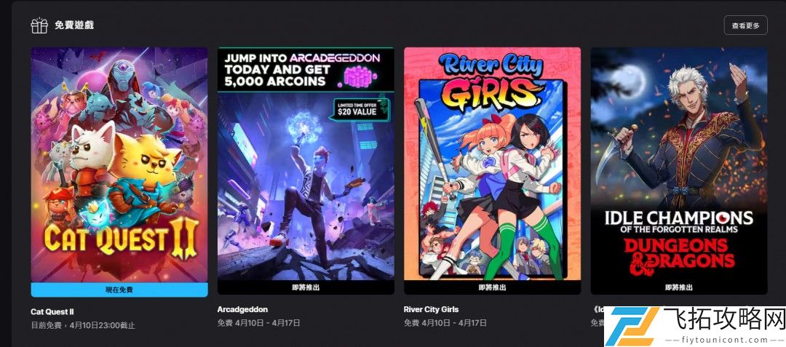The image size is (786, 347).
Task: Click 即將推出 label under River City Girls cover
Action: (x=492, y=288)
